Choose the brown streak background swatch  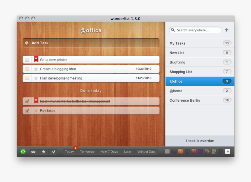tap(207, 151)
